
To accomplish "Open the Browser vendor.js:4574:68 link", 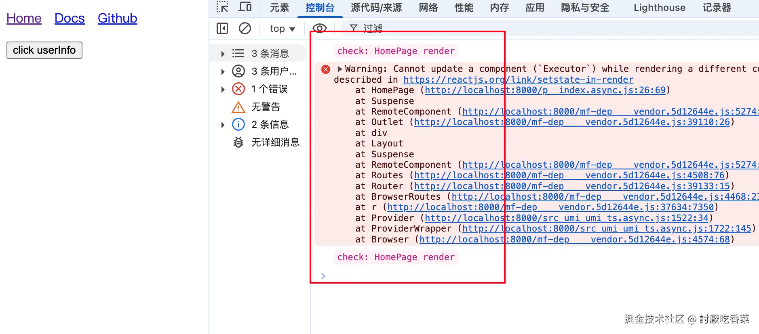I will pyautogui.click(x=575, y=239).
